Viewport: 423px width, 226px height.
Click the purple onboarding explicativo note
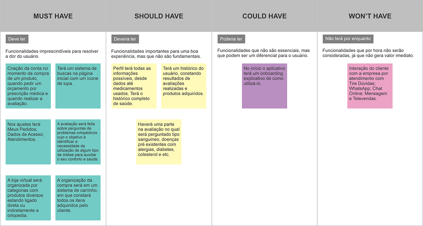point(264,86)
